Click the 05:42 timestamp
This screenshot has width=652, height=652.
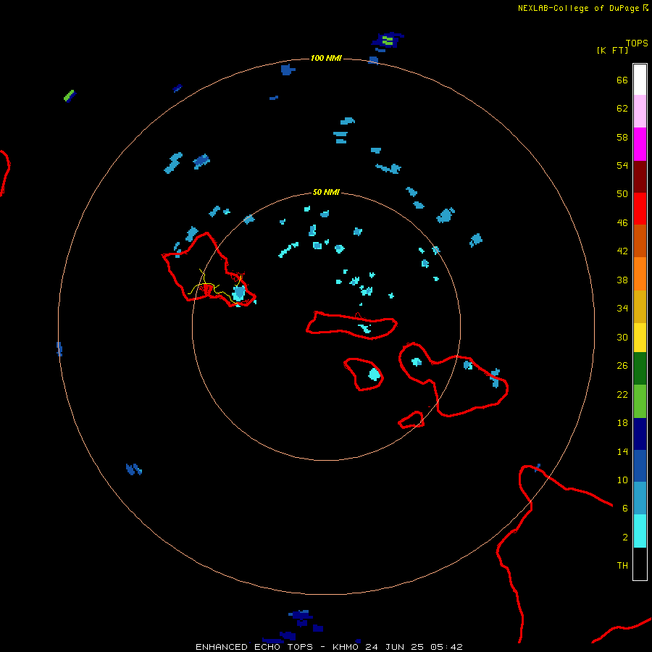coord(446,647)
